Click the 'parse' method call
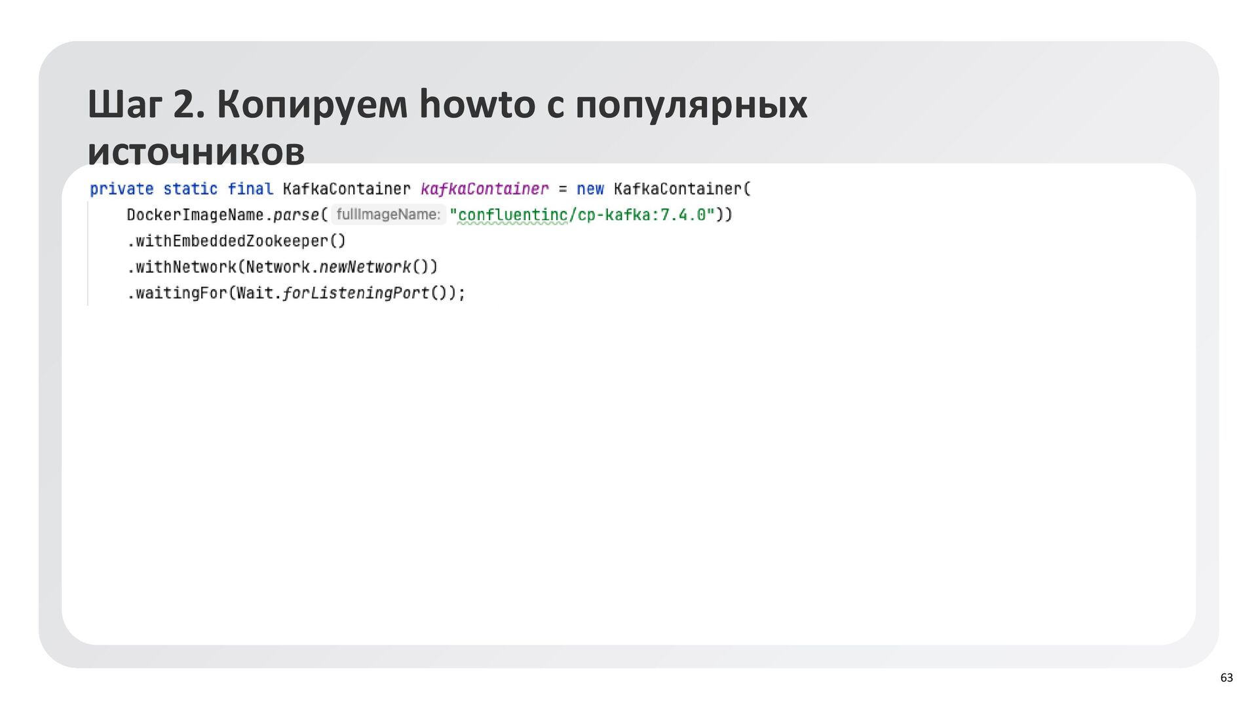1258x709 pixels. pos(296,215)
